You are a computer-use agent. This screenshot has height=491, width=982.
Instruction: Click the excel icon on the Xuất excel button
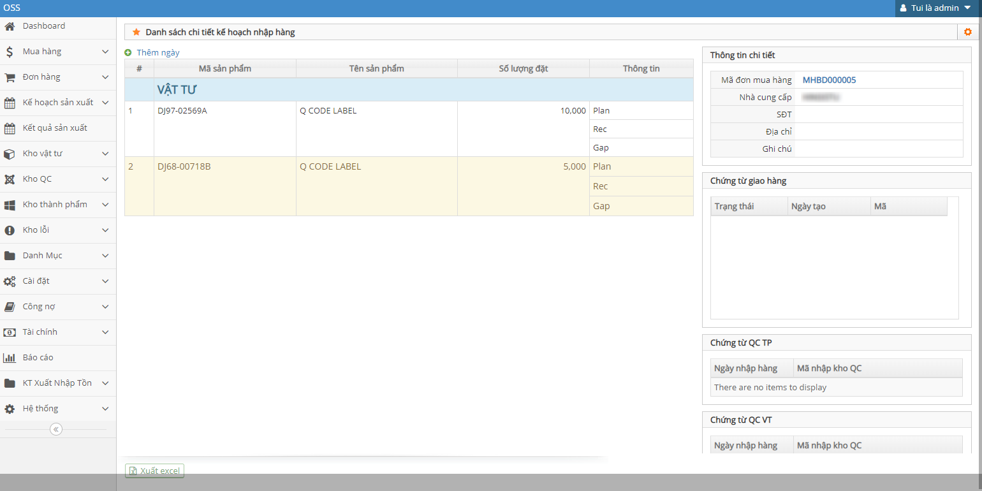[x=133, y=471]
